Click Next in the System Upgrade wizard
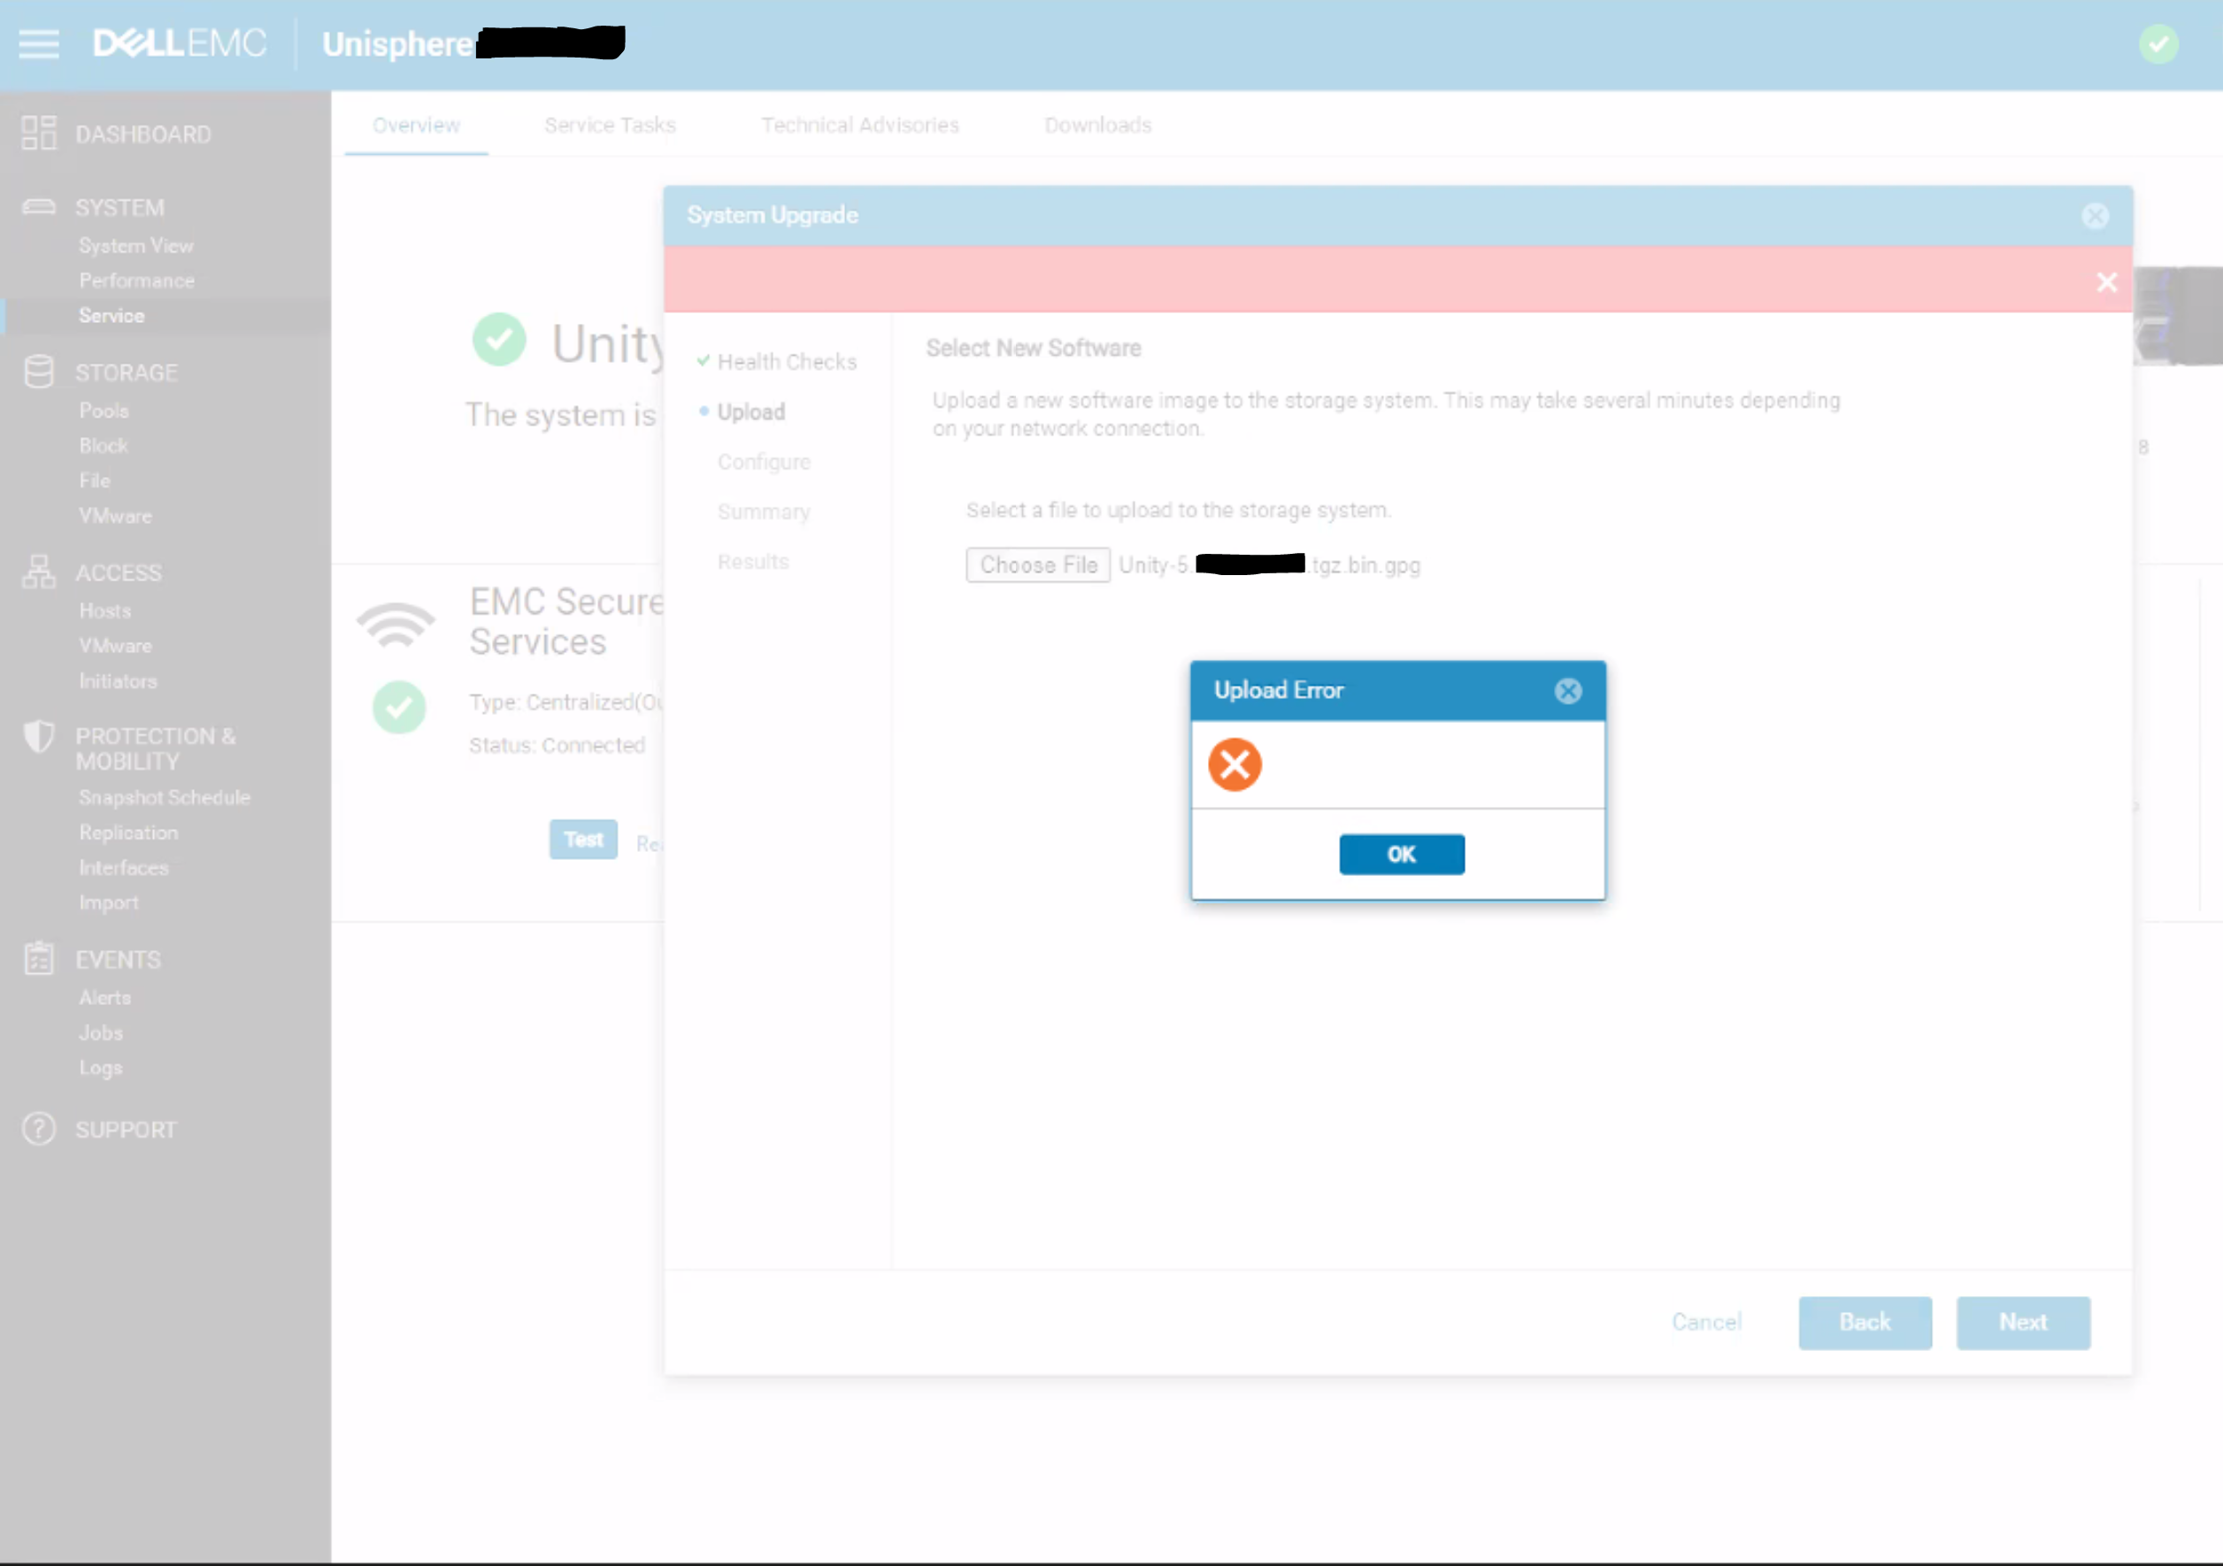The image size is (2223, 1566). (x=2023, y=1322)
